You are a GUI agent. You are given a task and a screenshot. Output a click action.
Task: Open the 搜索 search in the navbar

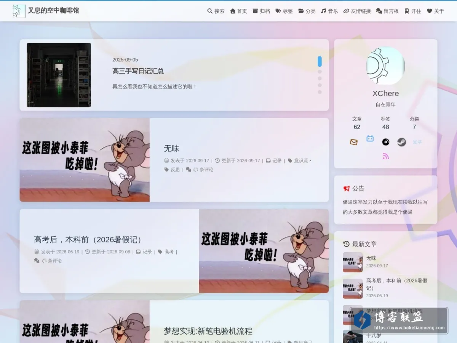216,11
